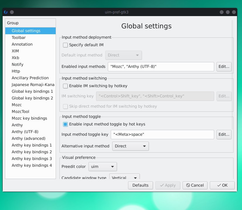Open the Notify group
Viewport: 242px width, 210px height.
coord(30,64)
